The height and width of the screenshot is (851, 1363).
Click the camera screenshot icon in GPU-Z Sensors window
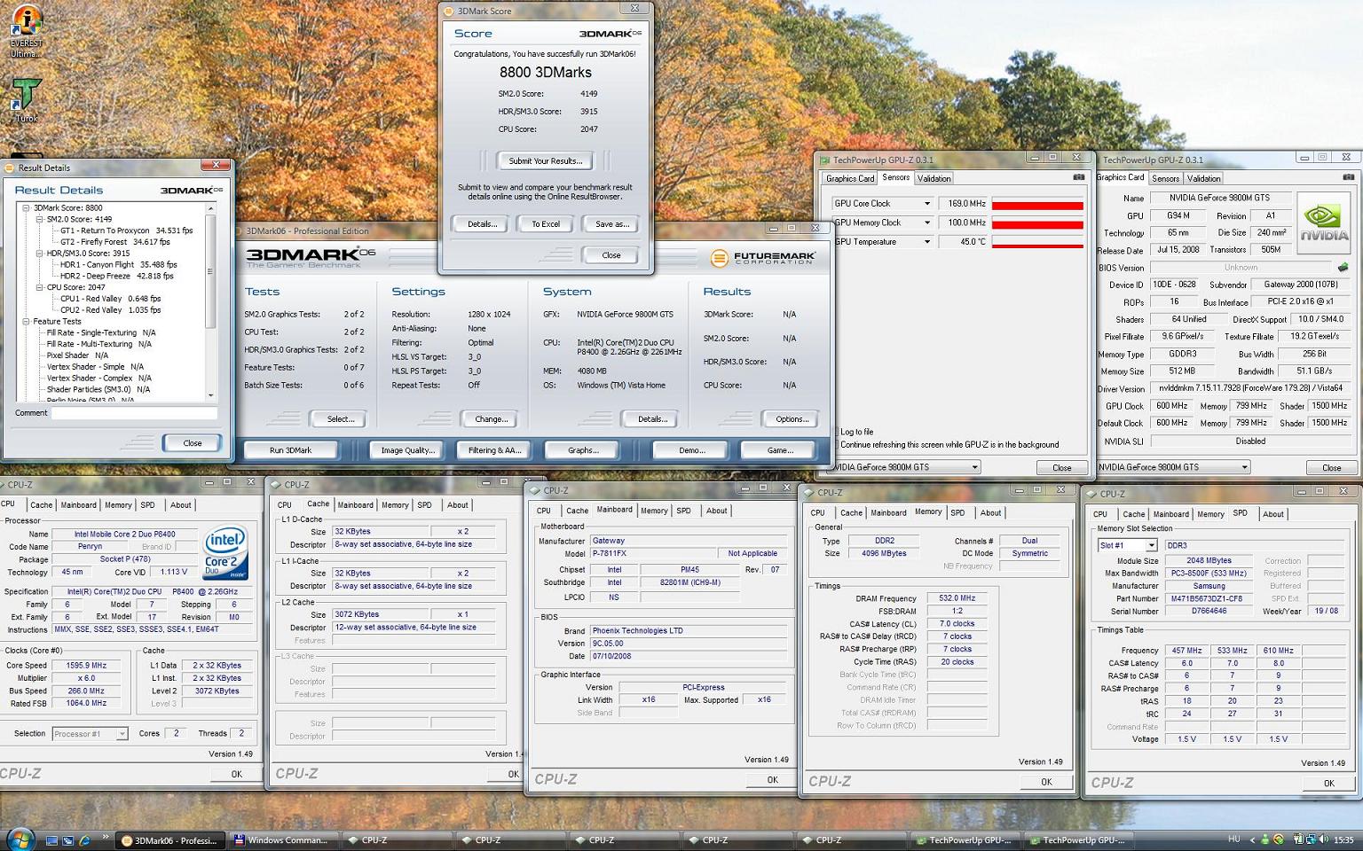(x=1078, y=177)
